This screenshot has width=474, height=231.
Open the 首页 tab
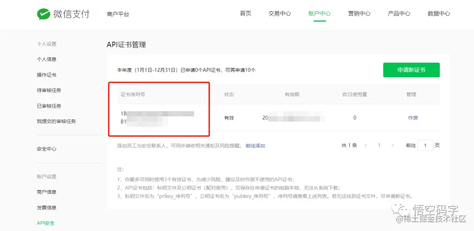click(x=245, y=14)
